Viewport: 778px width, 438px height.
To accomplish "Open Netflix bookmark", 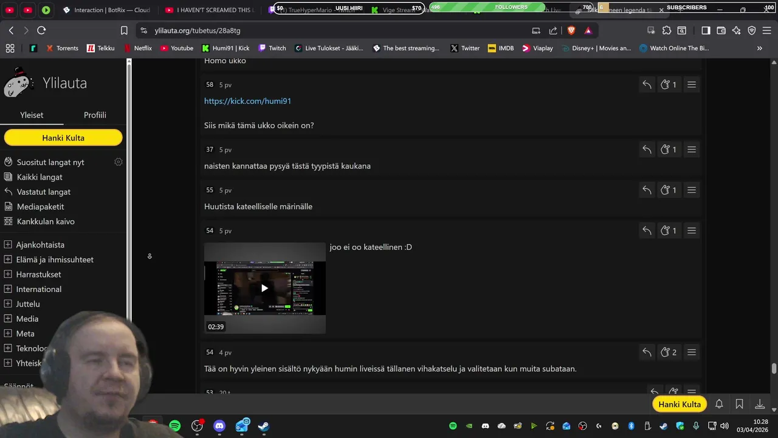I will click(138, 48).
